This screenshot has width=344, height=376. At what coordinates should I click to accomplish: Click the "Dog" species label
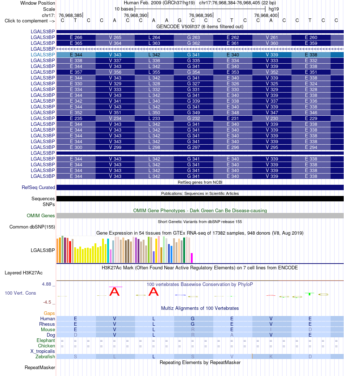51,335
